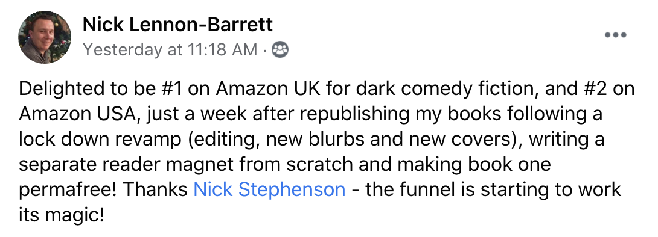
Task: Open the post options three-dot menu
Action: pyautogui.click(x=616, y=35)
